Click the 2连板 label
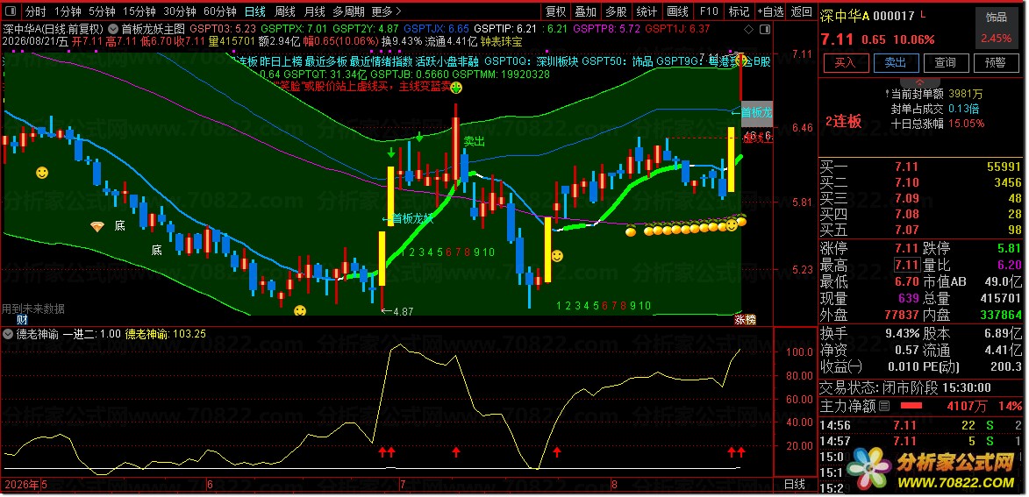This screenshot has width=1029, height=497. (843, 121)
